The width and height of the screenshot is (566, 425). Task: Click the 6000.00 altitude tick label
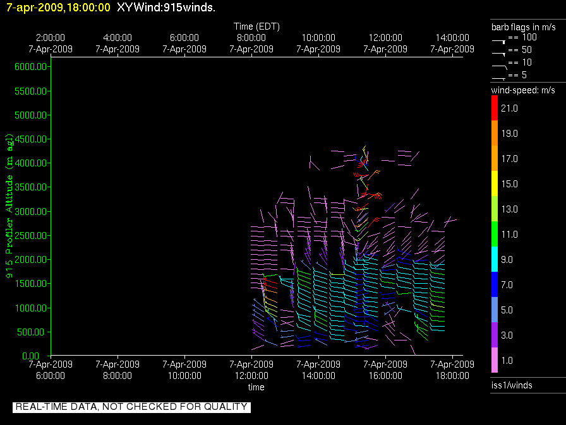coord(31,67)
